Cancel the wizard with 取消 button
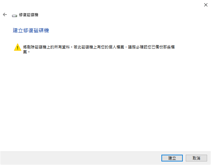The height and width of the screenshot is (165, 211). (196, 158)
